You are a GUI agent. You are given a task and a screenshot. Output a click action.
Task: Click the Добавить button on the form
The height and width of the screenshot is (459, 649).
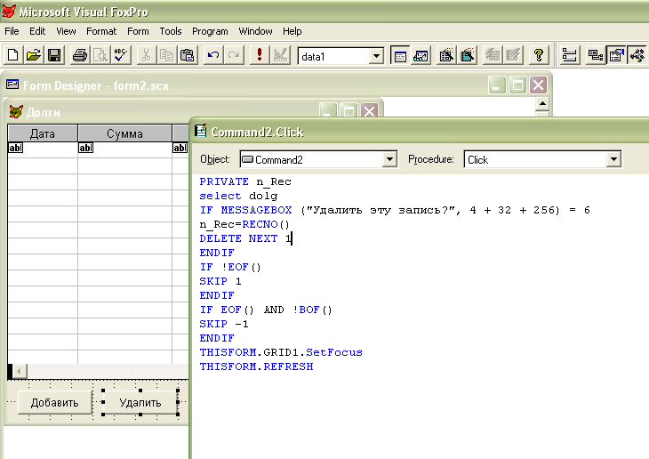coord(54,402)
